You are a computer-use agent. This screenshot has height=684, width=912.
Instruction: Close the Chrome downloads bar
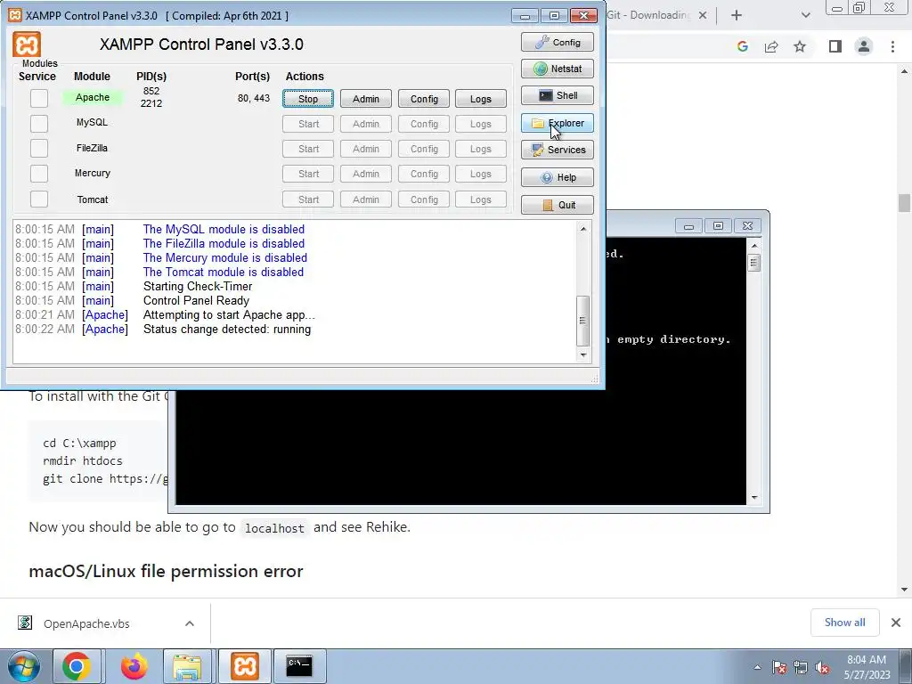(x=896, y=623)
